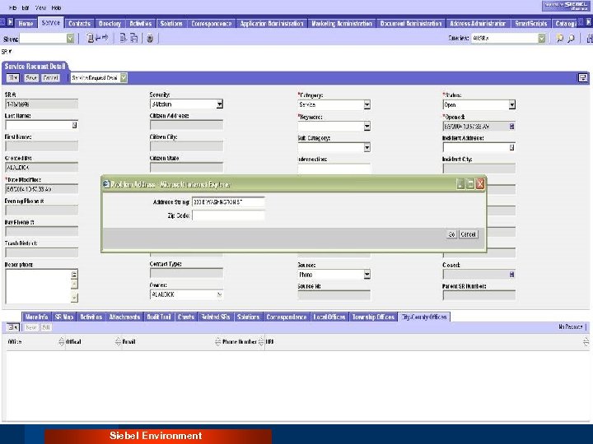The image size is (593, 444).
Task: Expand the Category dropdown
Action: (367, 105)
